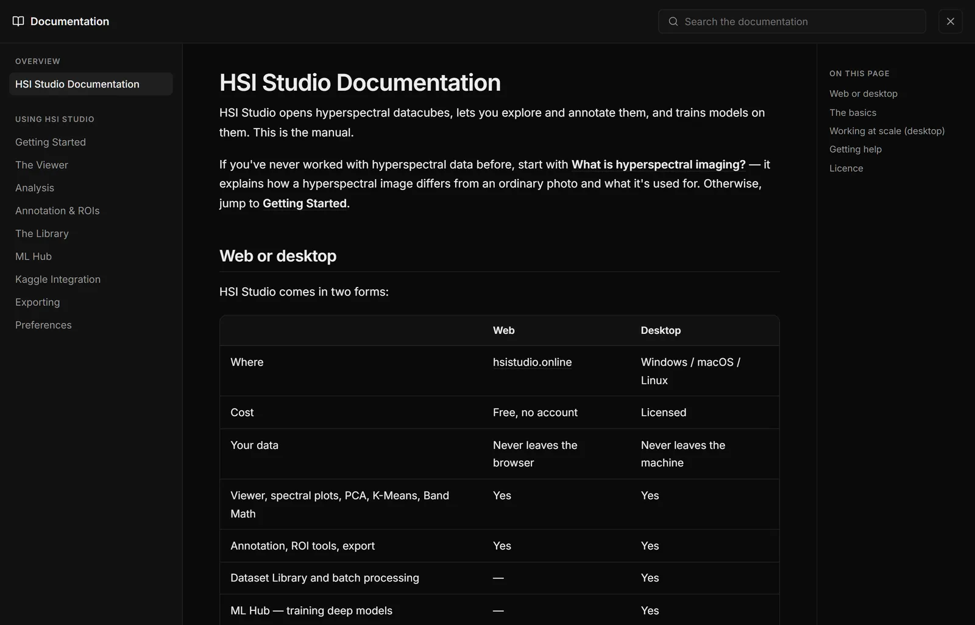Click the Web or desktop heading
This screenshot has width=975, height=625.
pyautogui.click(x=278, y=256)
